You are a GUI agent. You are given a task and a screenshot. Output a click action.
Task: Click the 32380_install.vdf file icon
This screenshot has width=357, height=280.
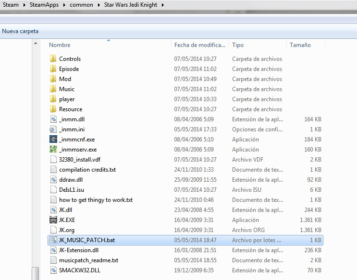(x=53, y=159)
